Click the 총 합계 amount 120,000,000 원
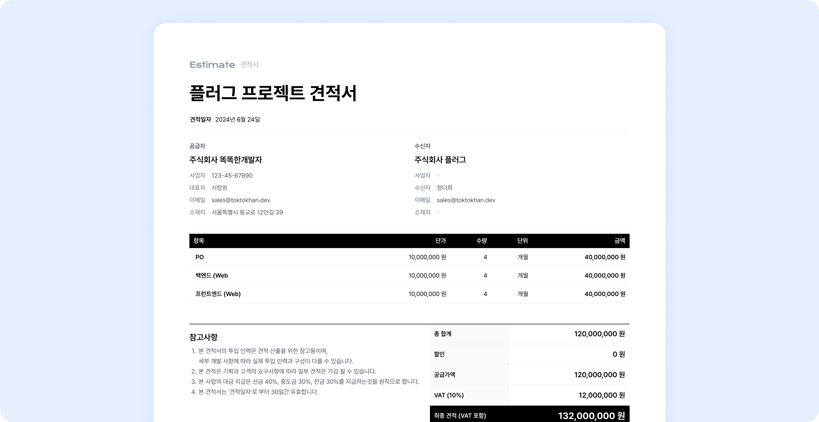This screenshot has width=819, height=422. tap(599, 334)
